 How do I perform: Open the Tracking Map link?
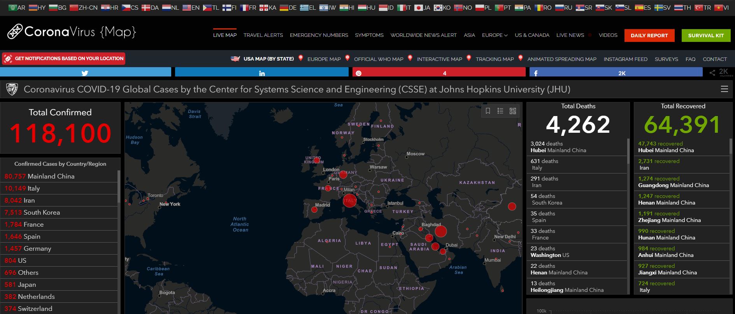[x=495, y=59]
